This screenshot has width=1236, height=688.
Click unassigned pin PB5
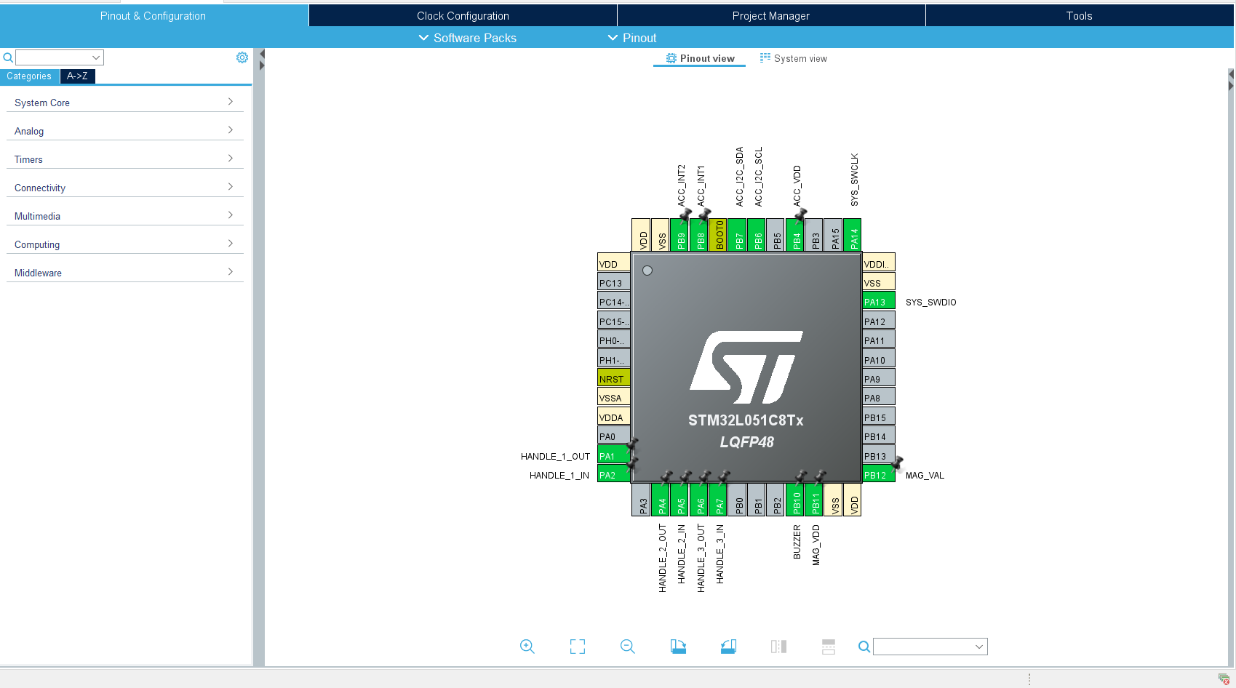pyautogui.click(x=777, y=235)
